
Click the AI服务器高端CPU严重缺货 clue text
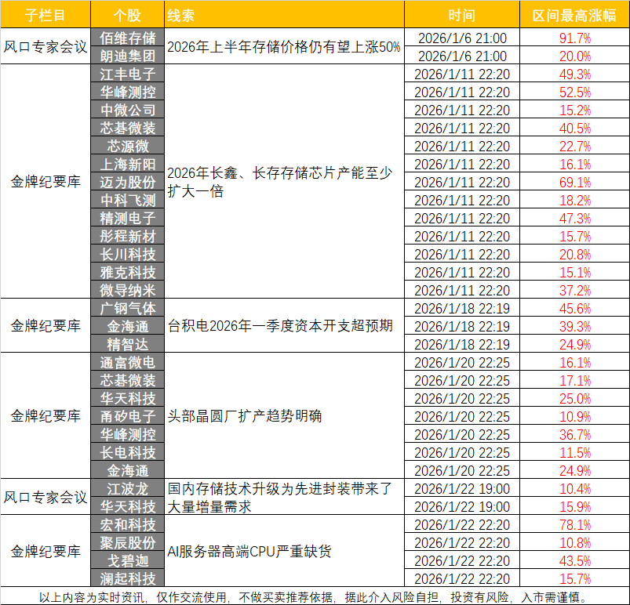click(x=249, y=552)
